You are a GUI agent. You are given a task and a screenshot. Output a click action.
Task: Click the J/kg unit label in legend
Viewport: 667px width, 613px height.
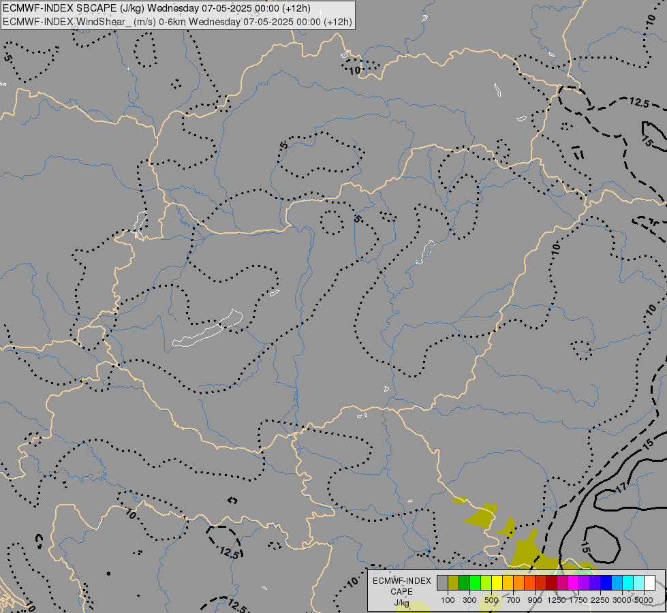pos(401,603)
